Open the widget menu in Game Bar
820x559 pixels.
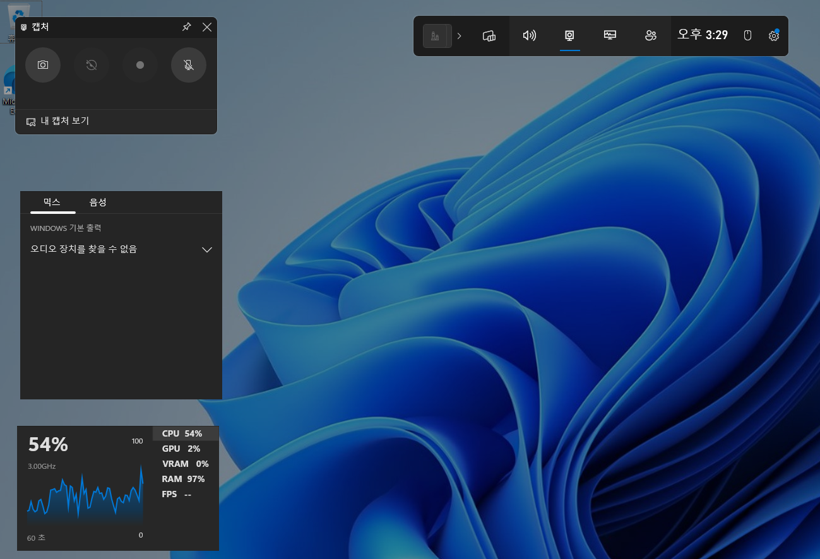[x=489, y=36]
